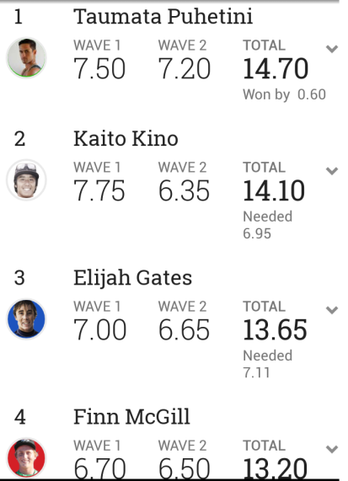348x481 pixels.
Task: Expand Finn McGill's score details chevron
Action: (x=332, y=449)
